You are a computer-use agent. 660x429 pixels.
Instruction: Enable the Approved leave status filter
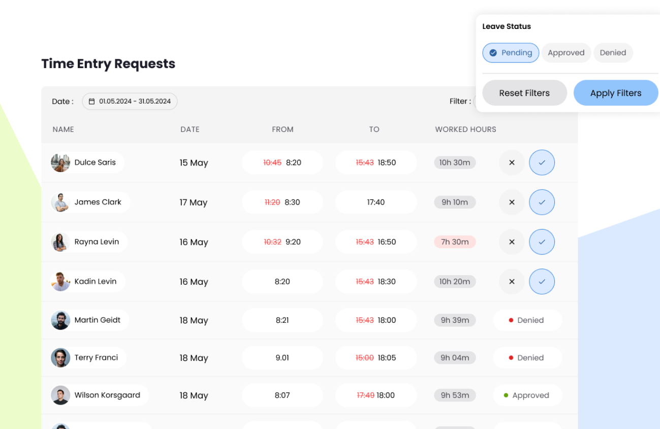coord(566,53)
